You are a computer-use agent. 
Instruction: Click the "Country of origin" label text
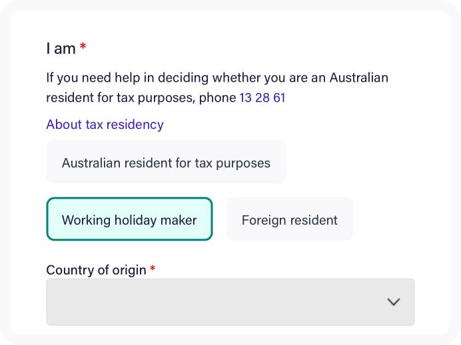point(96,270)
